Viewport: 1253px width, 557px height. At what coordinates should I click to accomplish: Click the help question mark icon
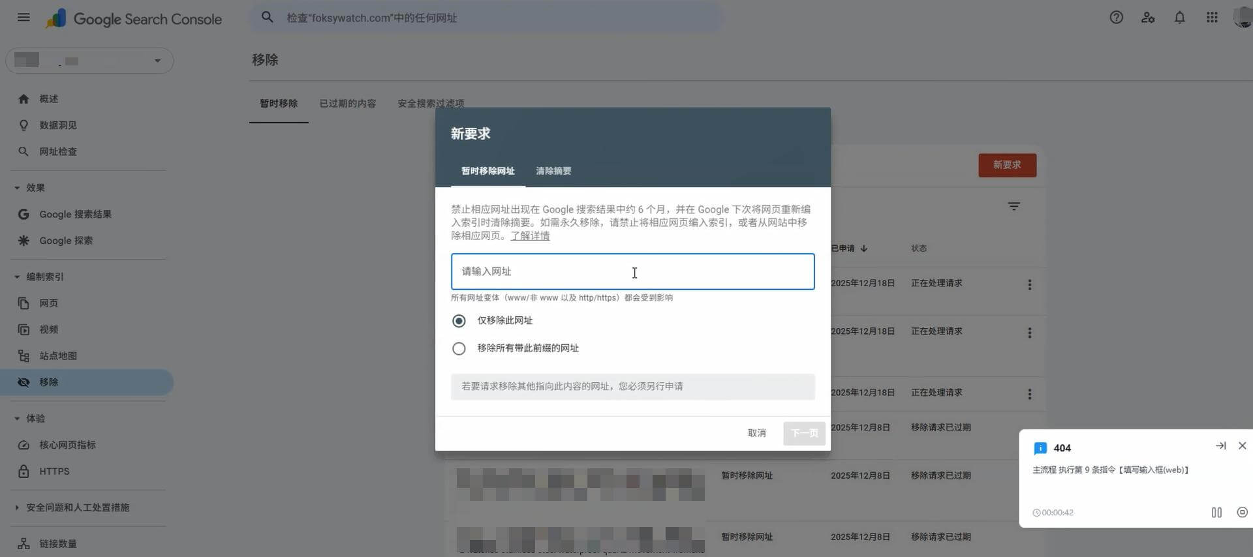click(x=1116, y=18)
